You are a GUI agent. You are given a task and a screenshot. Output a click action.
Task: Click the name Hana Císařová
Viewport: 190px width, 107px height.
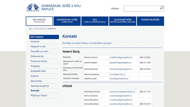click(x=91, y=96)
